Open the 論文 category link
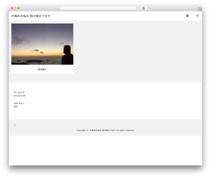Screen dimensions: 211x178 pyautogui.click(x=16, y=106)
